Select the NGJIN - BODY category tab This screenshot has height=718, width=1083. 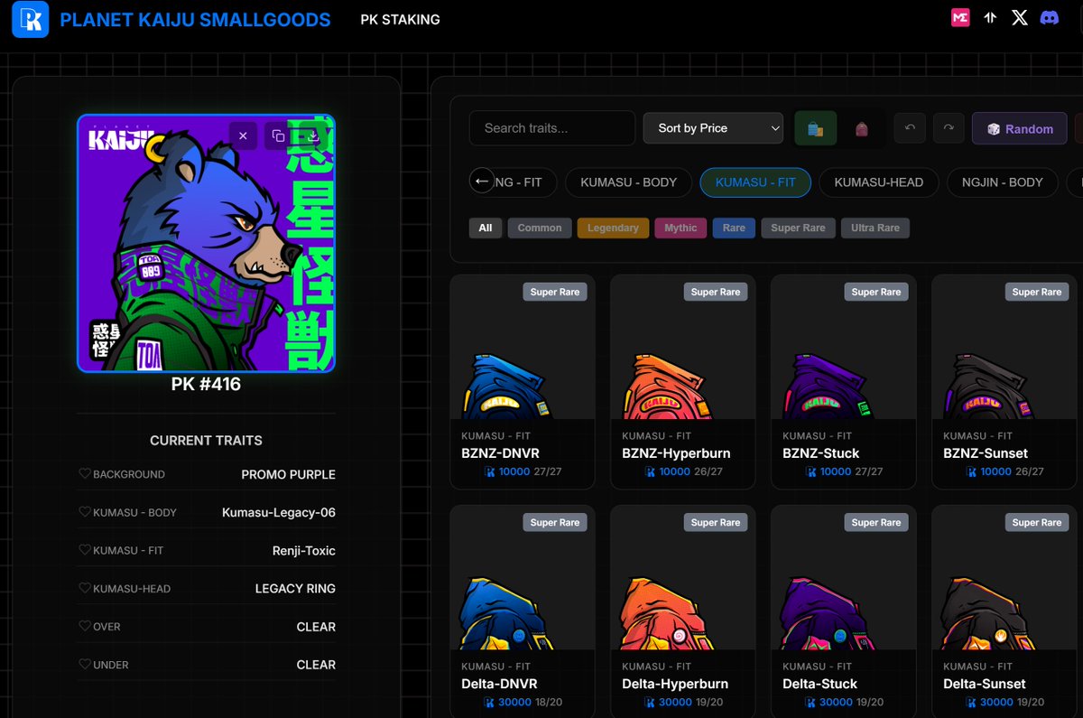(1002, 182)
